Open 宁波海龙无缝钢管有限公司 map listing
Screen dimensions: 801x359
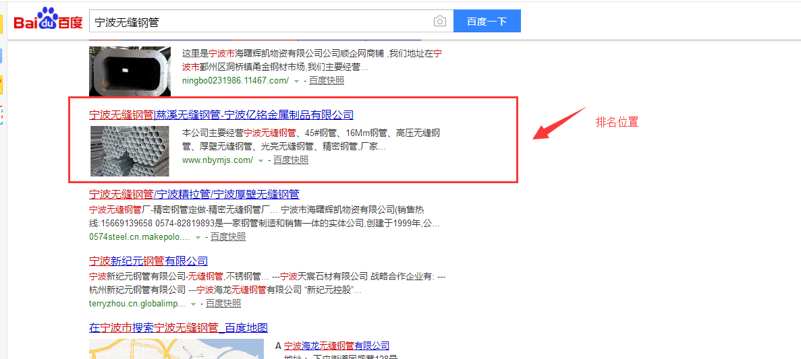coord(337,346)
